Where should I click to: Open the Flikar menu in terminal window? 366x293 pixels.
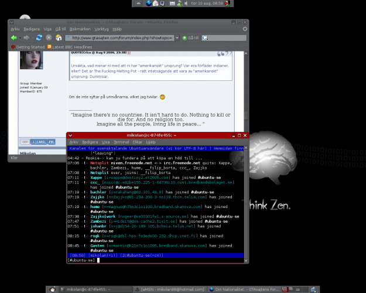coord(138,142)
